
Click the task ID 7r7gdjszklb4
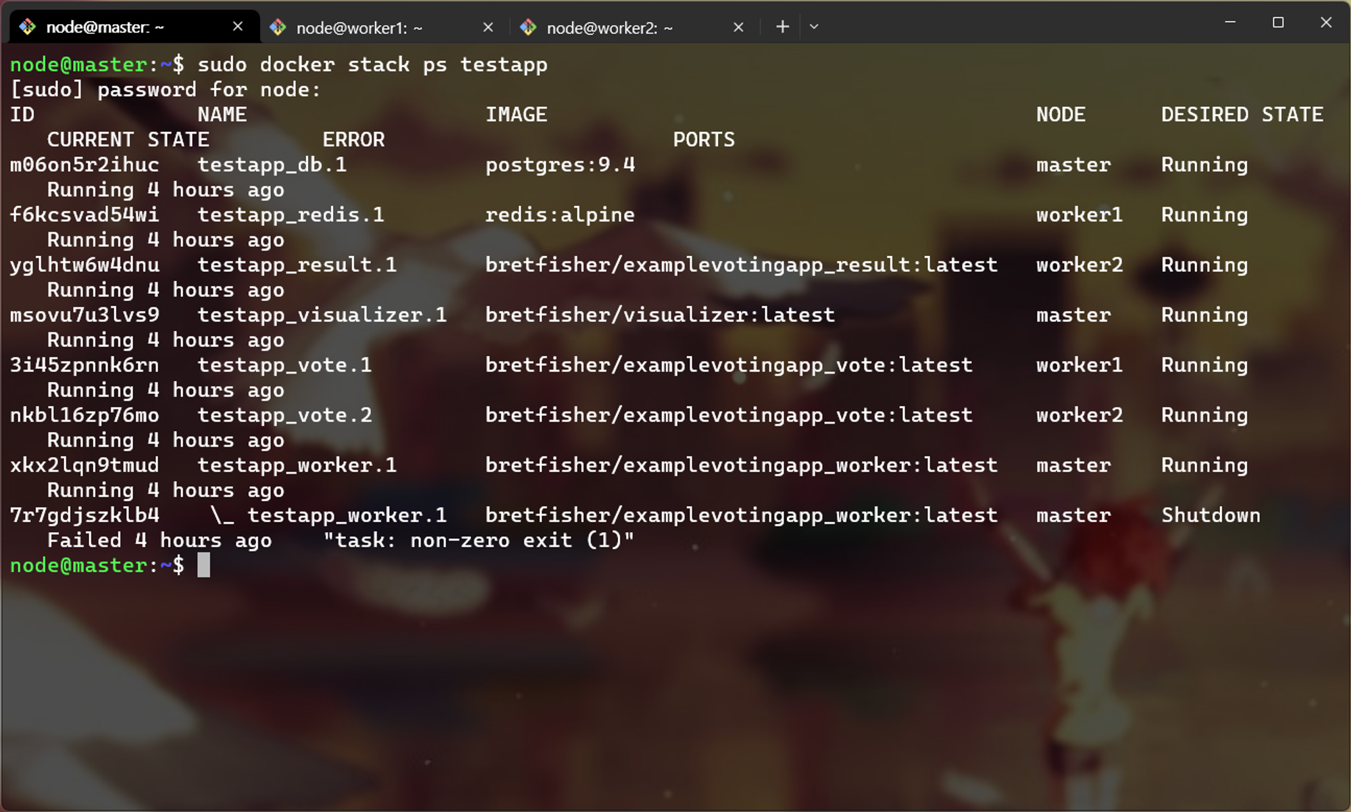coord(84,515)
